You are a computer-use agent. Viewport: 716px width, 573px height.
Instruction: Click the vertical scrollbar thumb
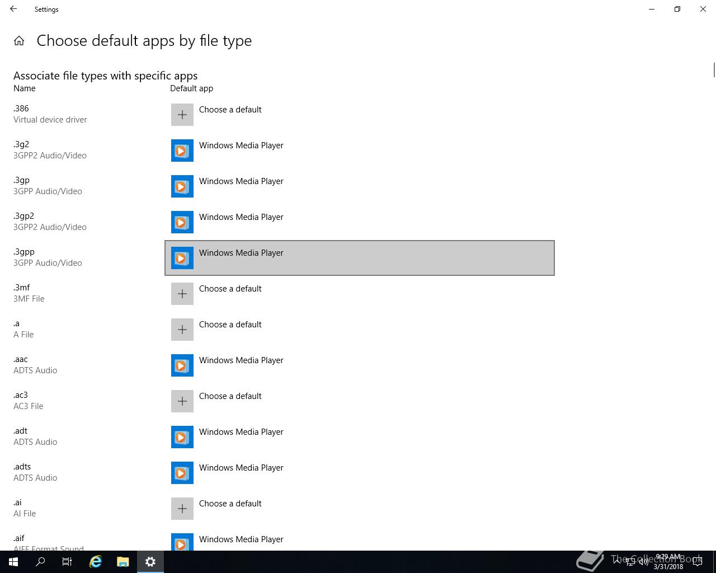click(714, 71)
